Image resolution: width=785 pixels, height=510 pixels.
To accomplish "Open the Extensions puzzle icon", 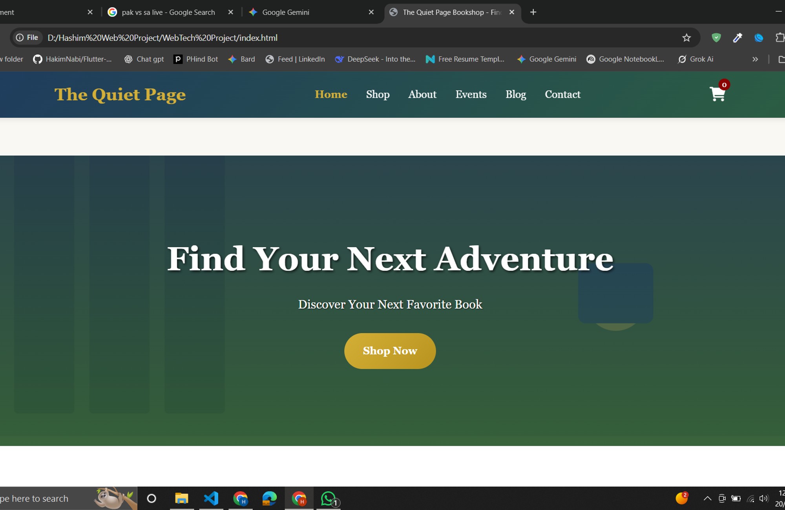I will pyautogui.click(x=780, y=38).
